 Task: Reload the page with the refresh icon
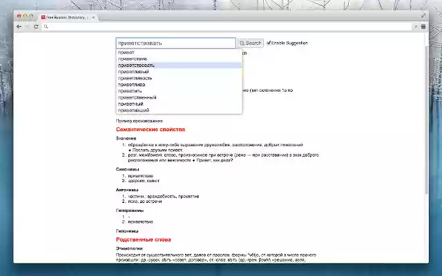[36, 26]
